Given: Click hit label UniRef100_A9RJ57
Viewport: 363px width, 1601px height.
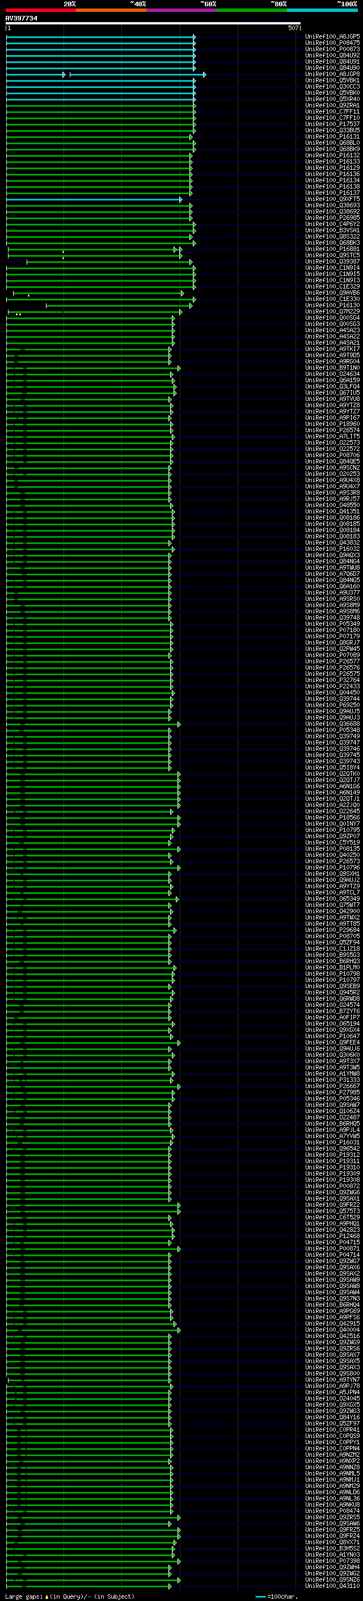Looking at the screenshot, I should pos(332,499).
